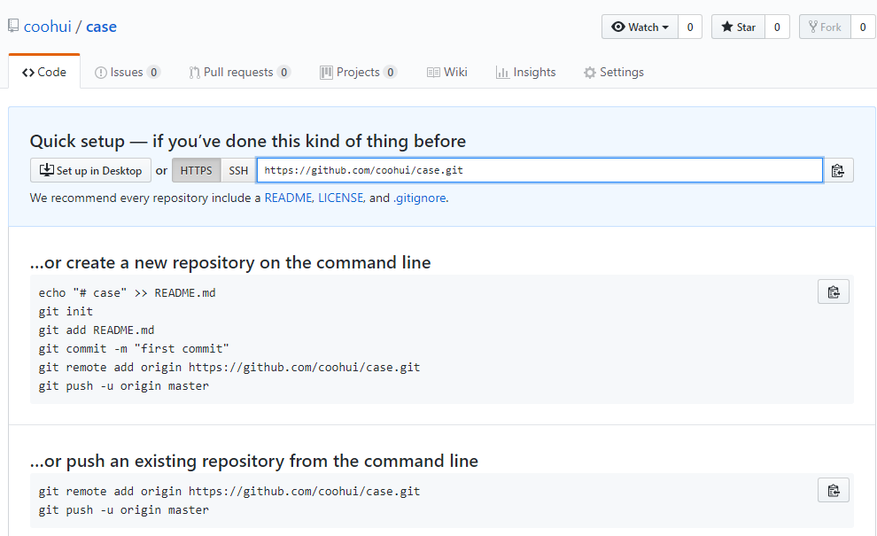Open the repository Settings tab
877x536 pixels.
tap(614, 72)
